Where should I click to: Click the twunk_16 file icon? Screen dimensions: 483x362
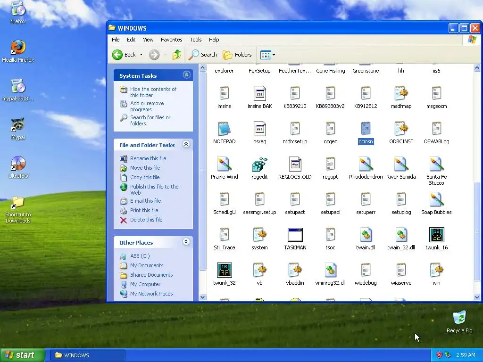tap(436, 235)
